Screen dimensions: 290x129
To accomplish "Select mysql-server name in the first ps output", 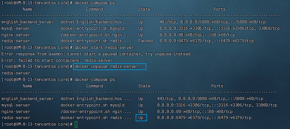I will coord(16,28).
